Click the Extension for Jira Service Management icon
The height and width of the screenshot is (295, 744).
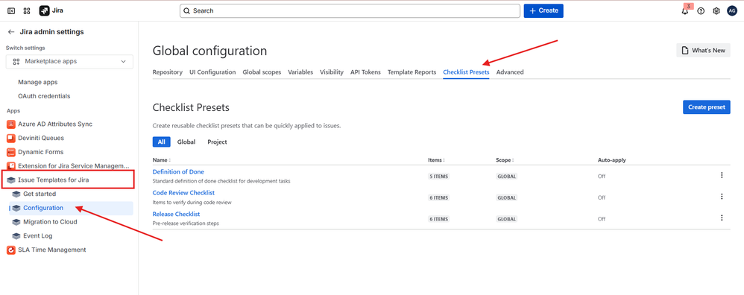[x=11, y=166]
